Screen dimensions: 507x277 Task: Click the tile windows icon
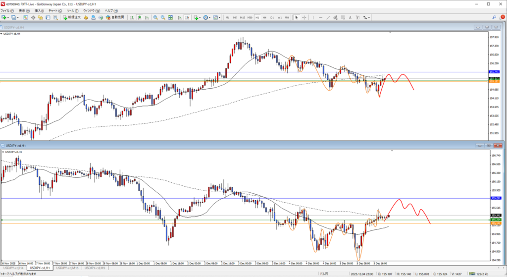(170, 17)
